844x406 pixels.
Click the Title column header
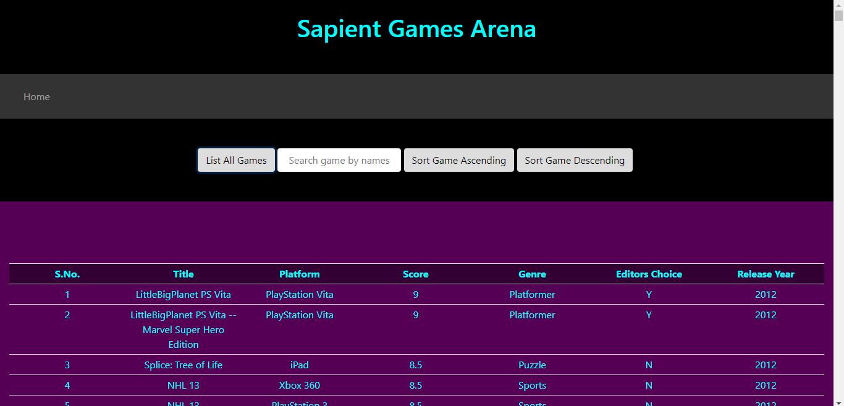click(x=184, y=274)
